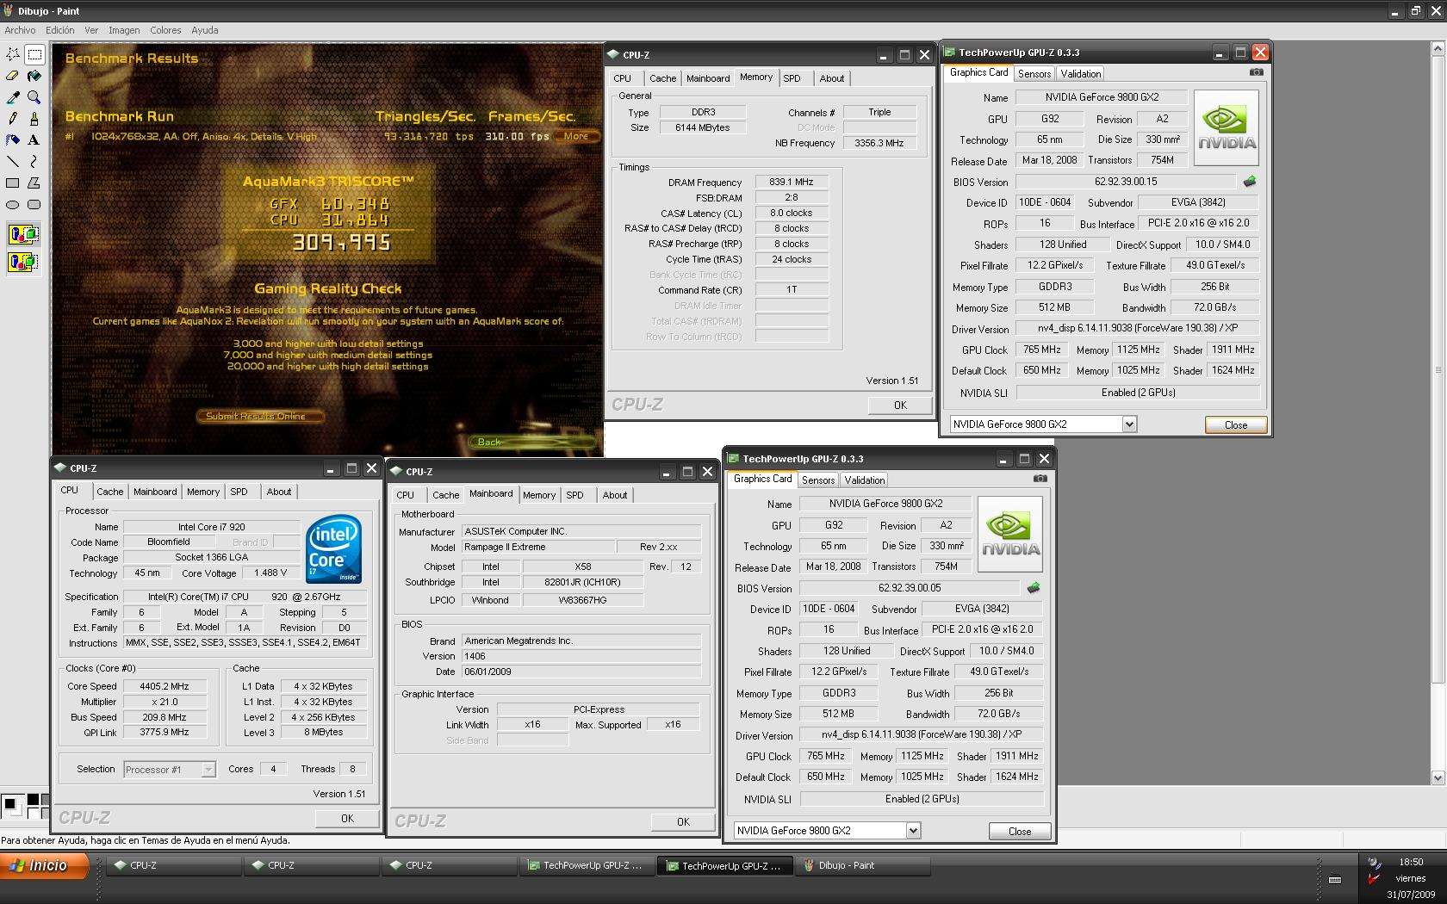This screenshot has width=1447, height=904.
Task: Click OK in the processor CPU-Z window
Action: tap(347, 819)
